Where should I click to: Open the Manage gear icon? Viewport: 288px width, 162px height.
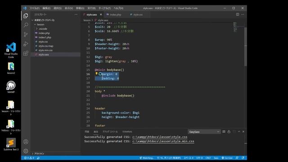(26, 151)
